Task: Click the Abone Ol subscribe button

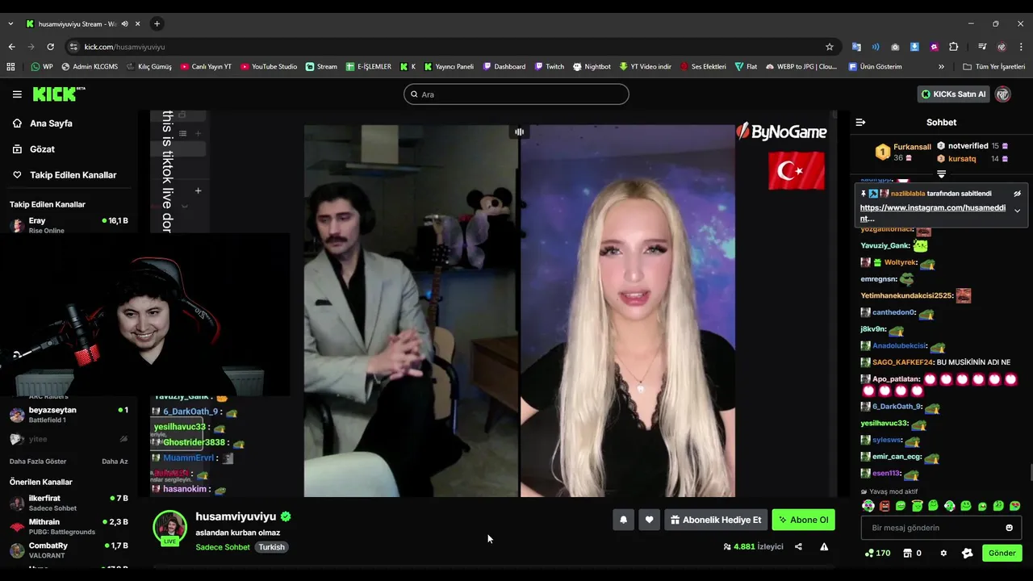Action: 803,520
